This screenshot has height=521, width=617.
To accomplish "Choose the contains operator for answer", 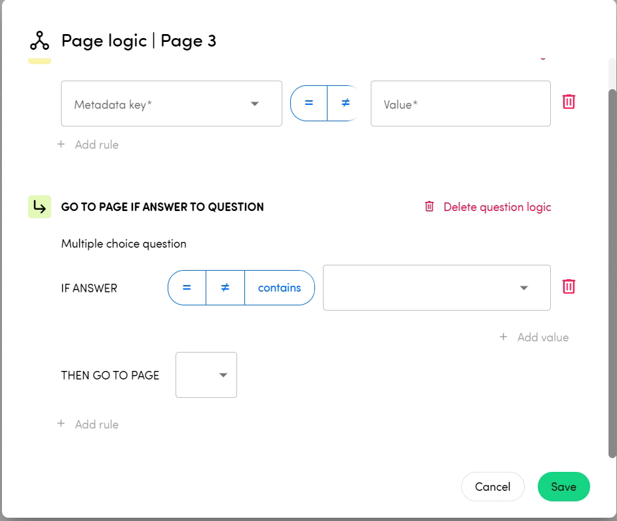I will click(x=280, y=288).
